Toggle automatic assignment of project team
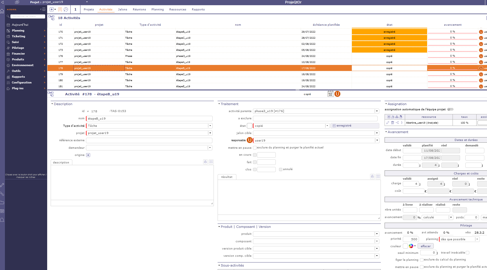 450,109
